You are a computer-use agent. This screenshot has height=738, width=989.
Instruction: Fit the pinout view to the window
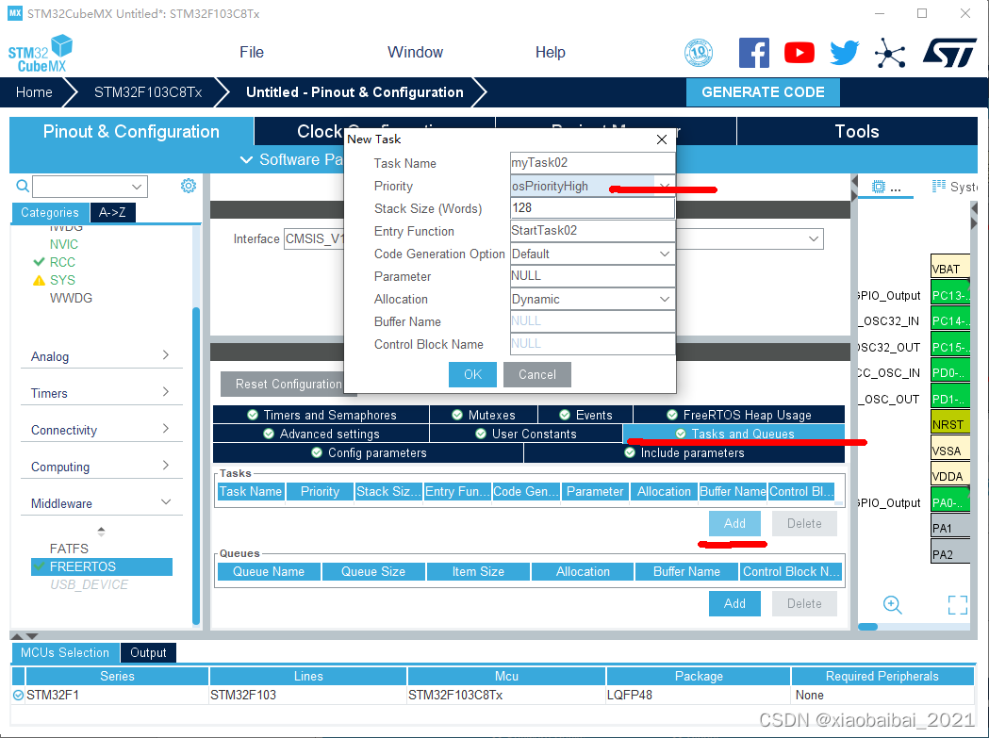click(x=958, y=604)
